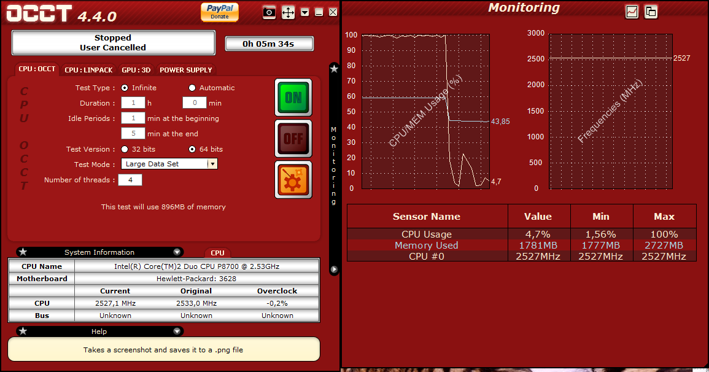Image resolution: width=709 pixels, height=372 pixels.
Task: Click the star icon above the Monitoring strip
Action: pyautogui.click(x=334, y=69)
